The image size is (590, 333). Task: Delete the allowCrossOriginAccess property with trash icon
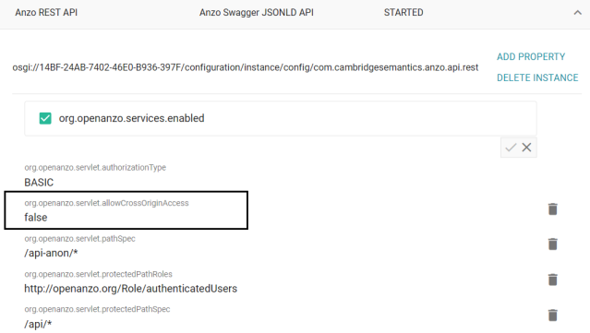coord(552,209)
